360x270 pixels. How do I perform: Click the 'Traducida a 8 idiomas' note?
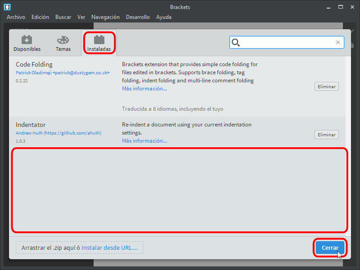point(172,109)
